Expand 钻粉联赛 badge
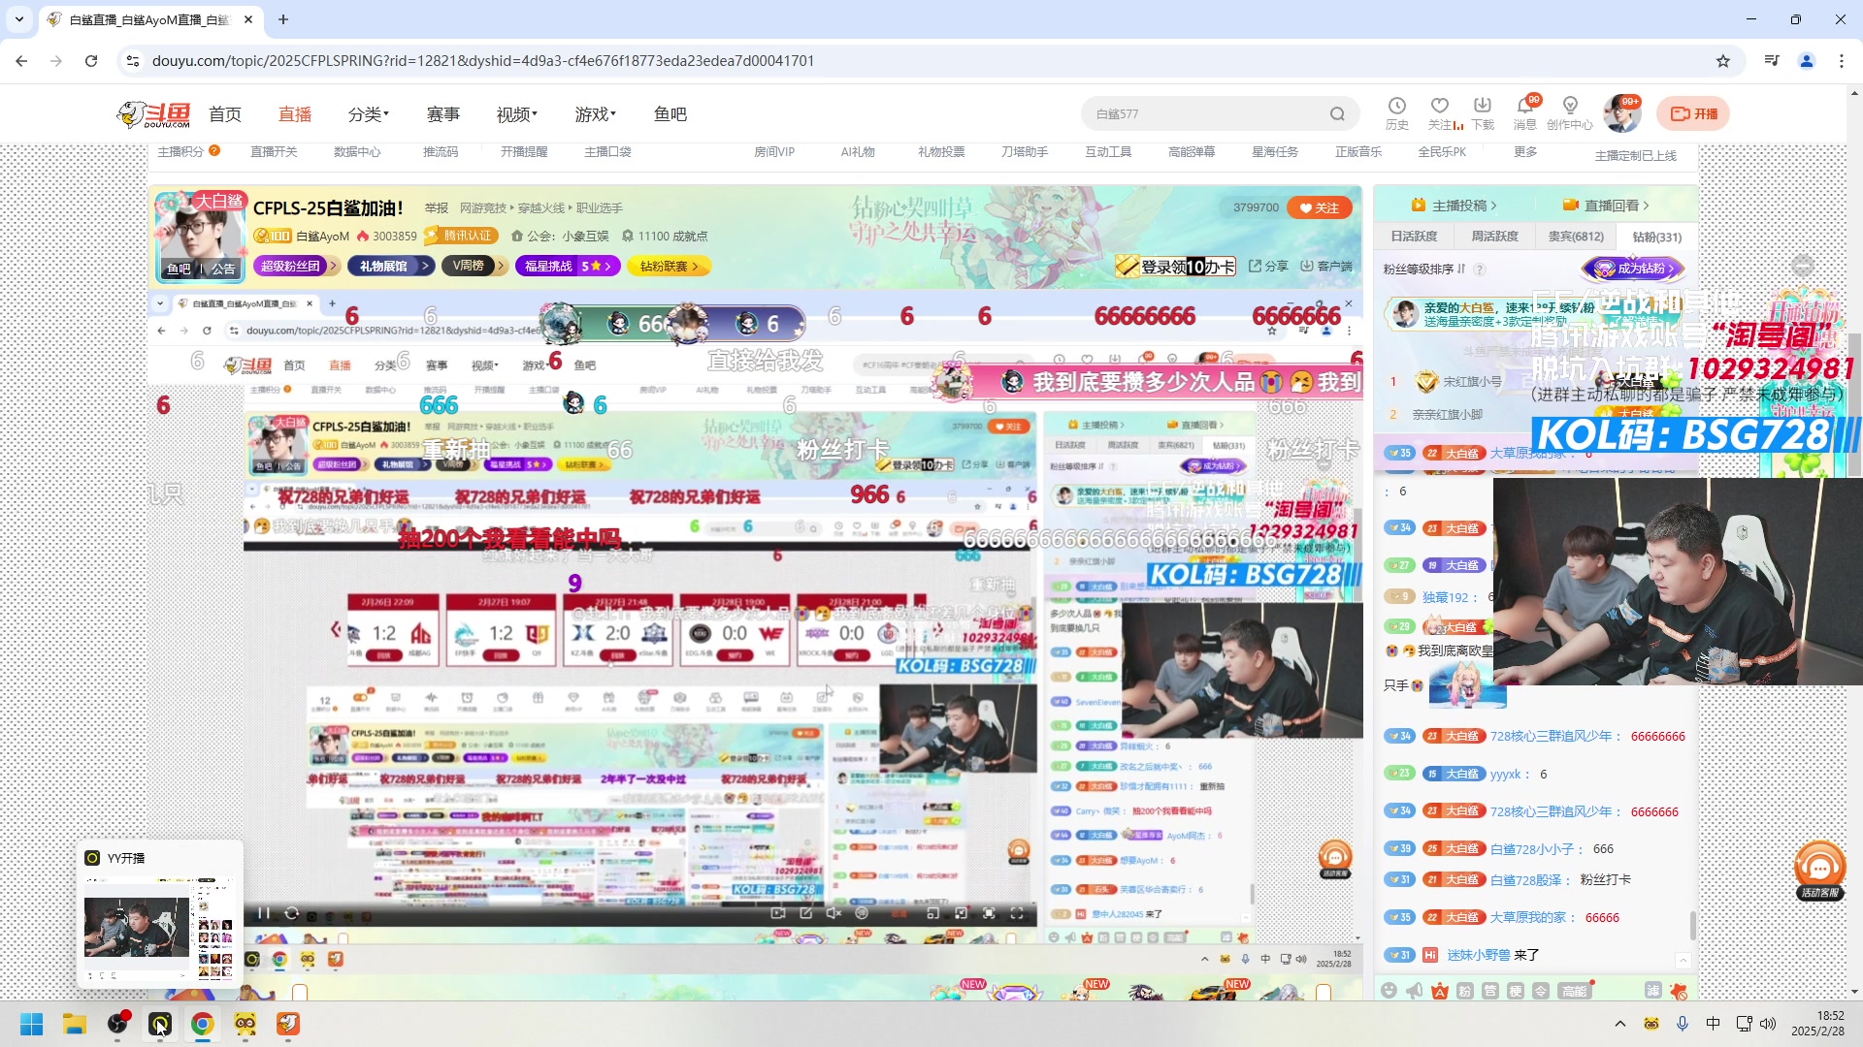Screen dimensions: 1863x1047 point(670,266)
